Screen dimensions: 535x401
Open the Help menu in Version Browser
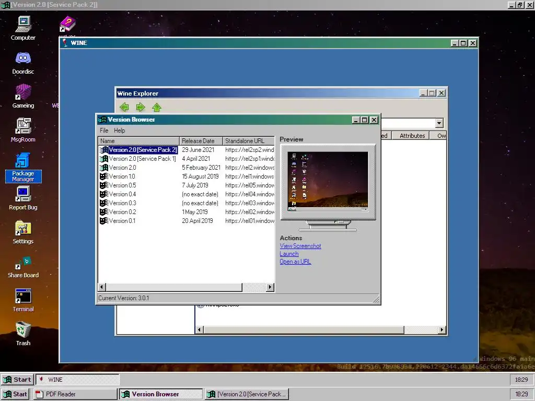(x=120, y=130)
